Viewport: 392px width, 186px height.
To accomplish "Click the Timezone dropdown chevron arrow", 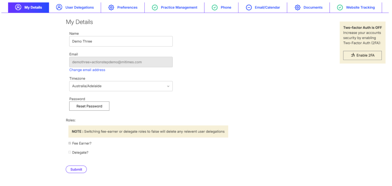I will pyautogui.click(x=168, y=86).
